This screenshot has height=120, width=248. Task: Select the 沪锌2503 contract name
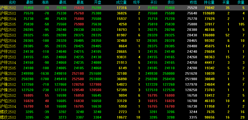tap(8, 57)
